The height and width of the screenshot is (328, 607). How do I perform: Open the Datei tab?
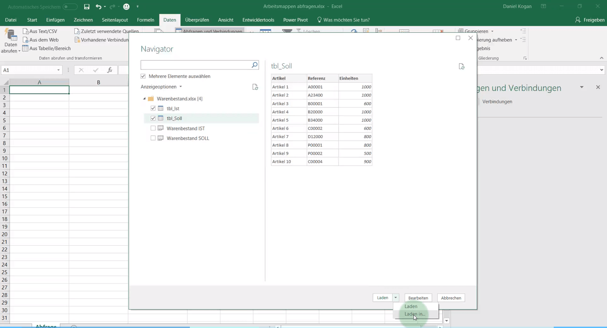(11, 20)
